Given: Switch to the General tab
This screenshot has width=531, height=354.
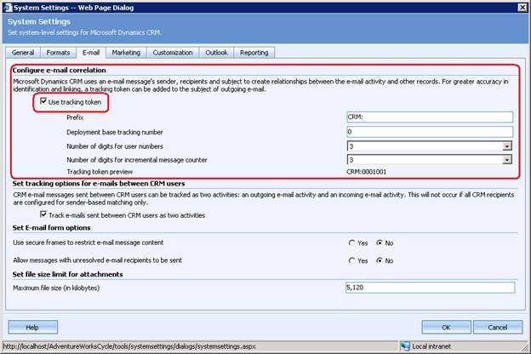Looking at the screenshot, I should click(x=23, y=53).
